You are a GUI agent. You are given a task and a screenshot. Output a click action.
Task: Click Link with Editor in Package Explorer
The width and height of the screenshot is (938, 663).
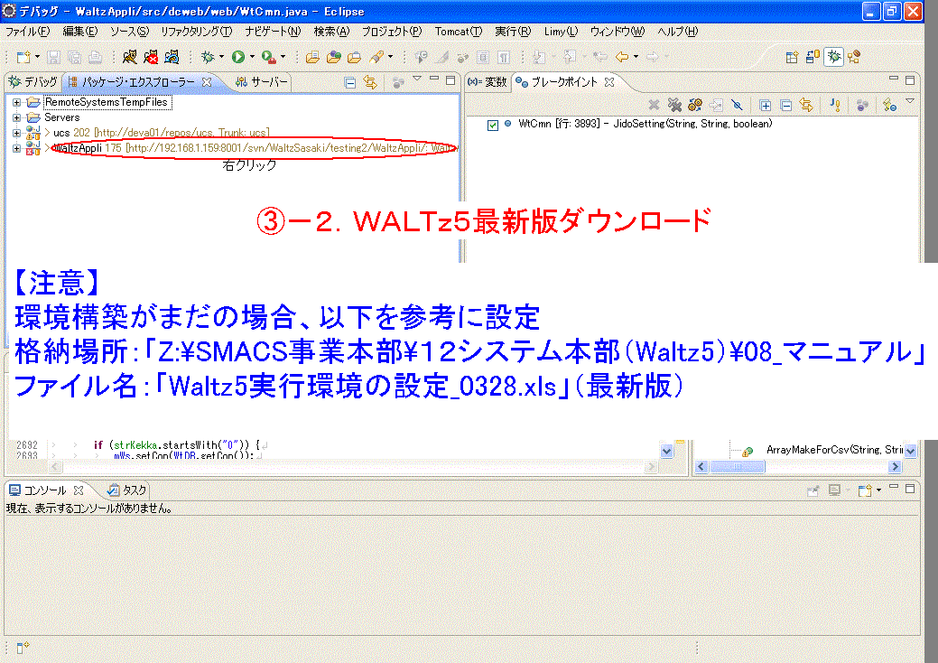[x=369, y=82]
